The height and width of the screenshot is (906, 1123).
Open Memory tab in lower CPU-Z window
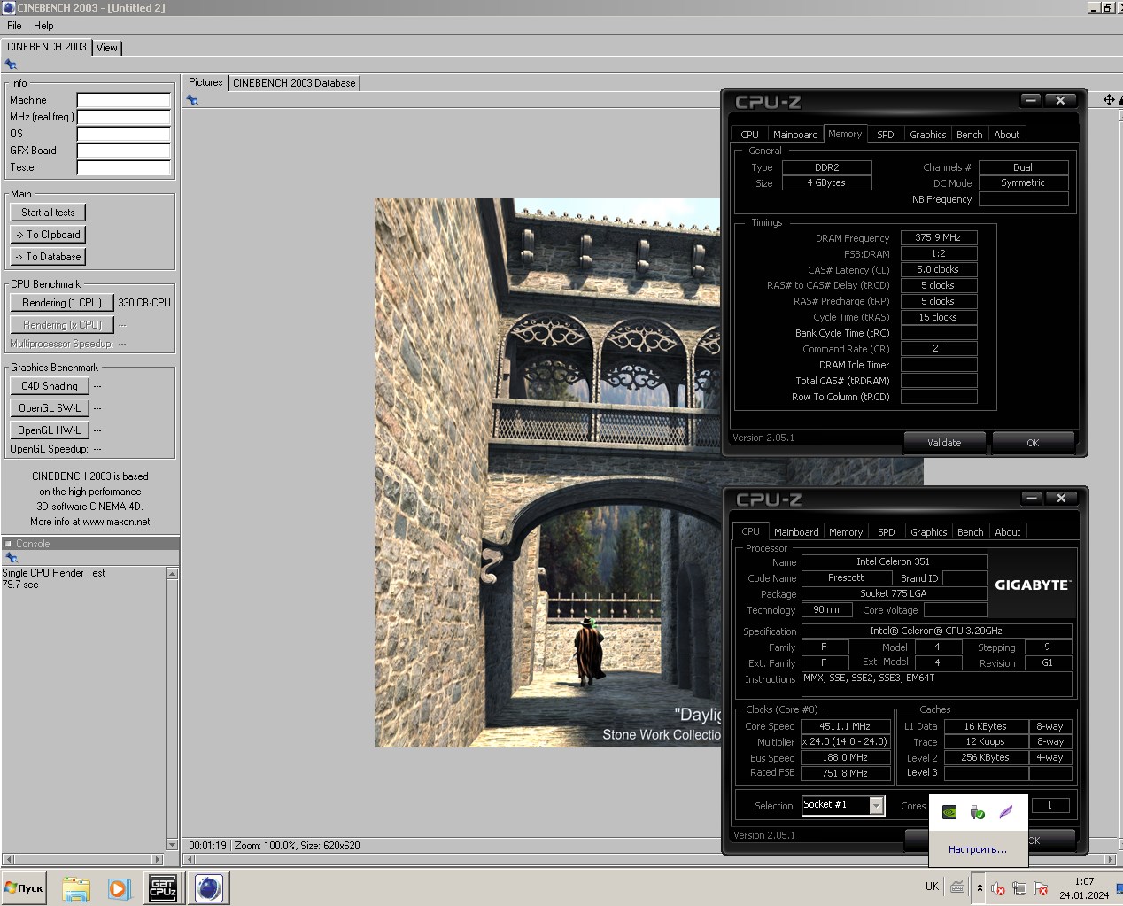(x=846, y=532)
